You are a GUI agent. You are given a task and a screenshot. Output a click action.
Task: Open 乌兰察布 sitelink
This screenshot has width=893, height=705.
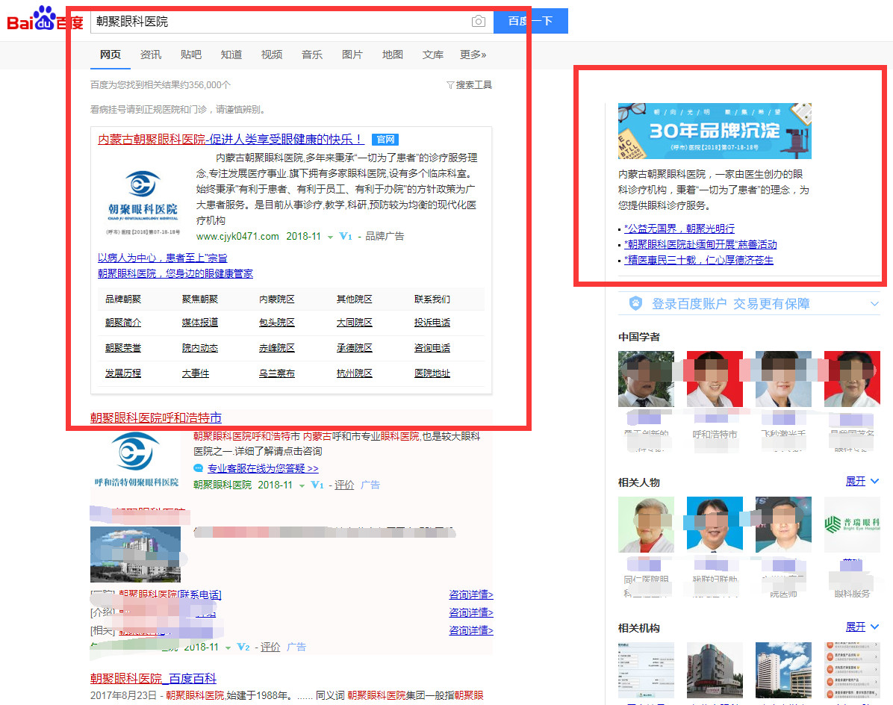tap(277, 373)
